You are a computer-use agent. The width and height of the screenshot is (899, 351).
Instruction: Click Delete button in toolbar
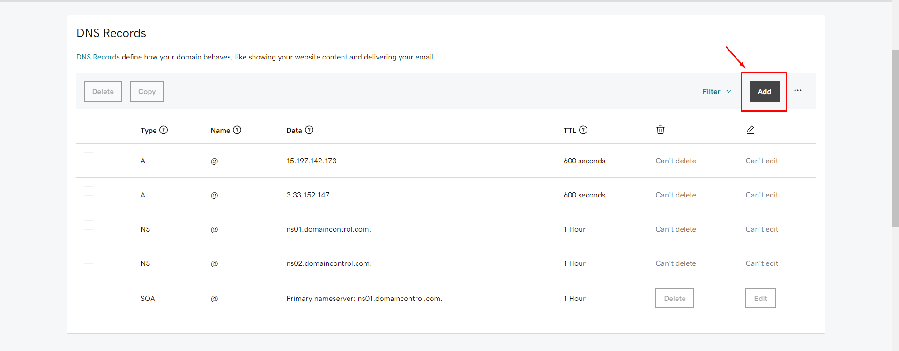click(x=103, y=92)
